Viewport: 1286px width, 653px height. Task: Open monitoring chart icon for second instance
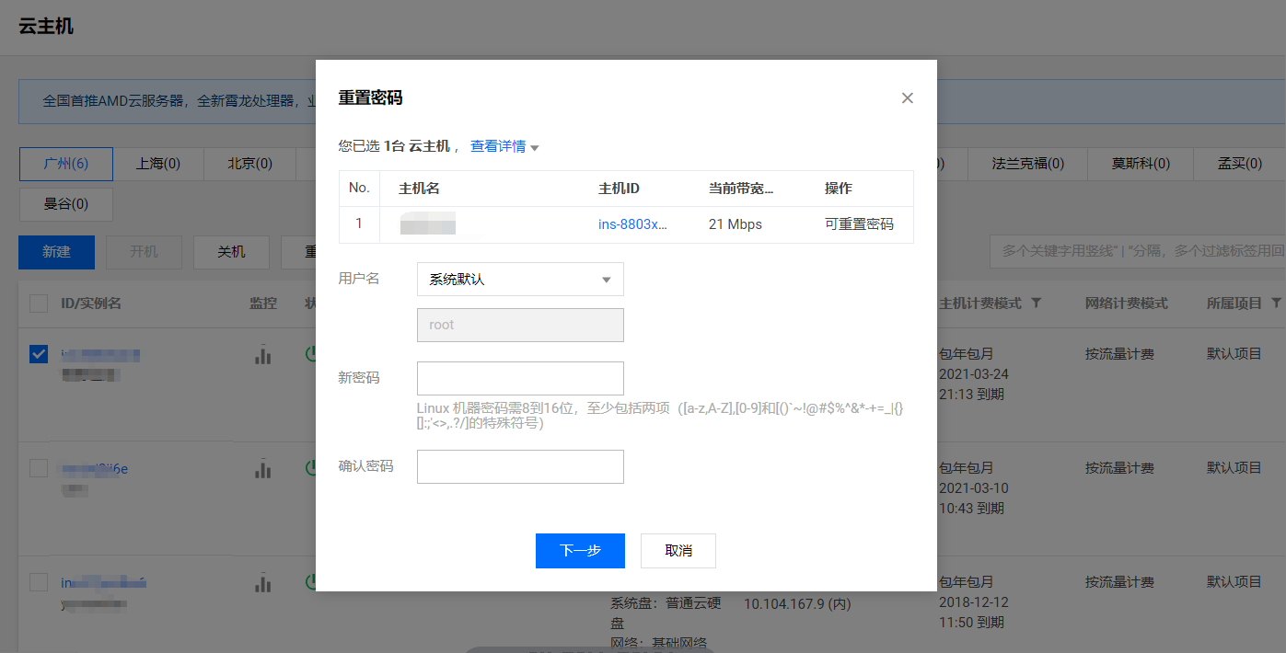(x=263, y=469)
